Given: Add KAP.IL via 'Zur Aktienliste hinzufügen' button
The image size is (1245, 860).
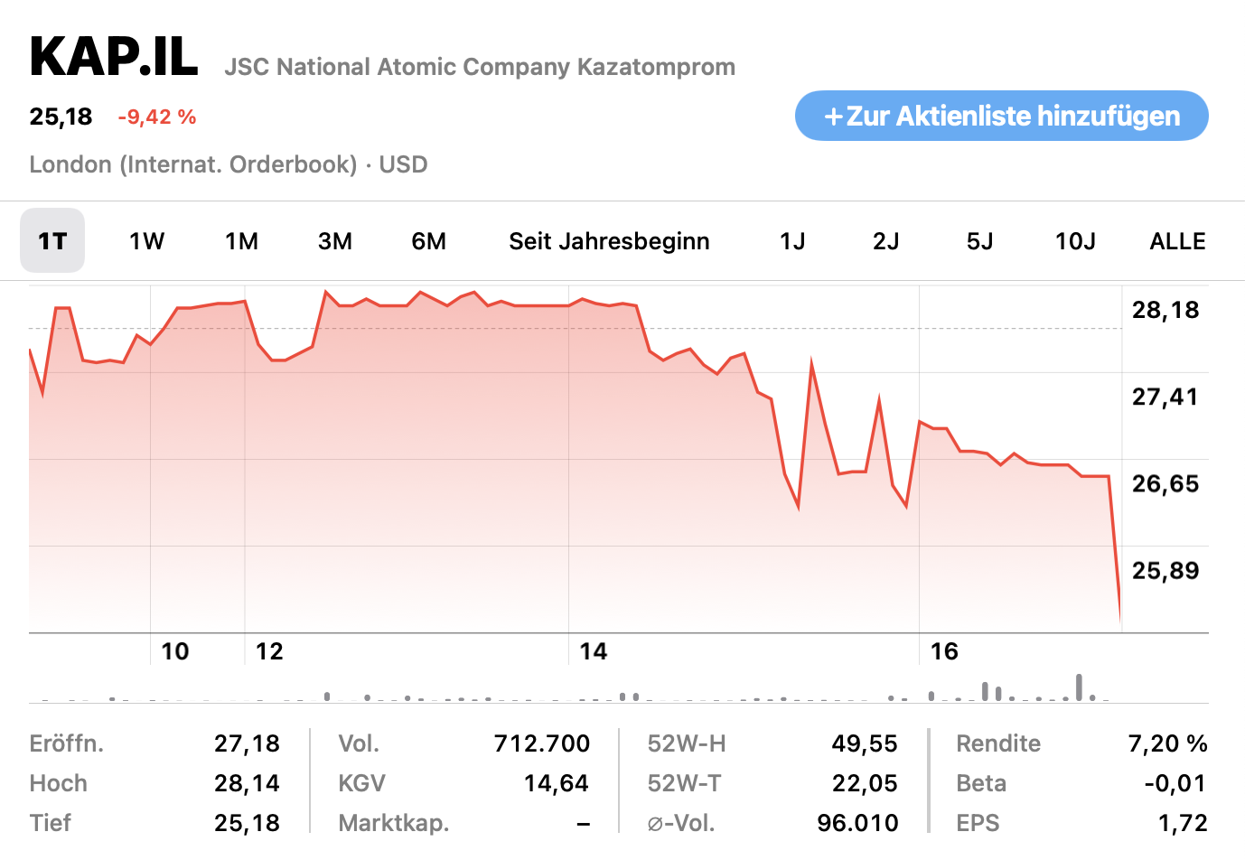Looking at the screenshot, I should [1001, 116].
